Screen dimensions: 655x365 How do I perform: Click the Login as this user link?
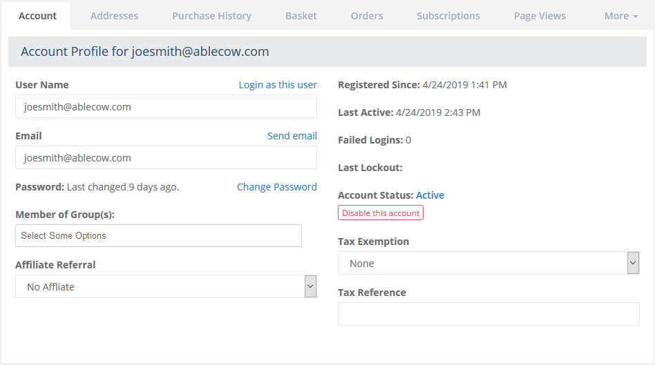click(278, 85)
